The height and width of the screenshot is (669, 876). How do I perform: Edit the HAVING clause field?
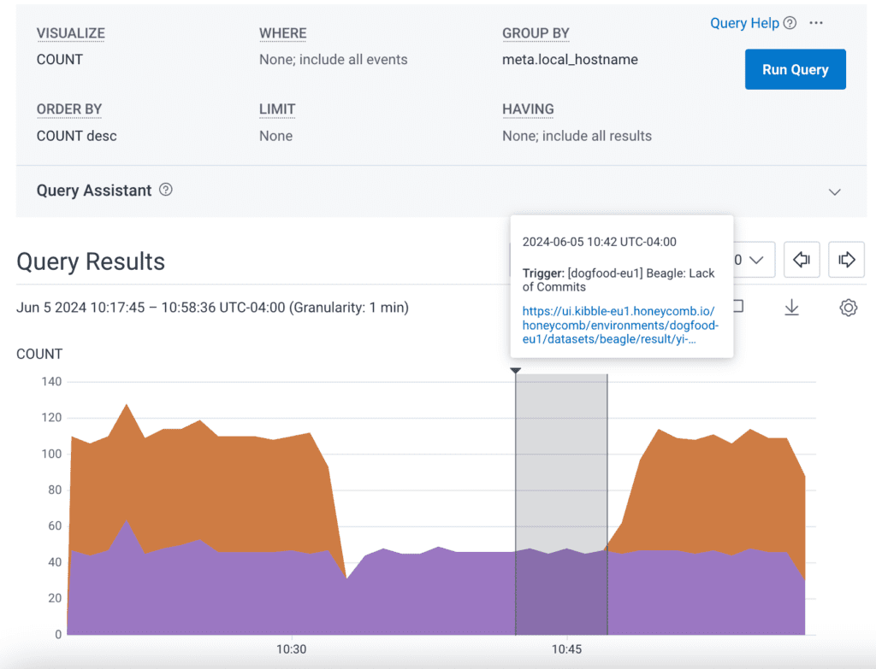coord(577,136)
